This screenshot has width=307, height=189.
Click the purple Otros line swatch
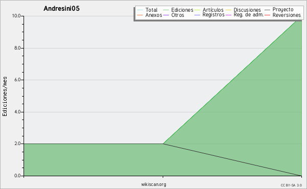166,15
